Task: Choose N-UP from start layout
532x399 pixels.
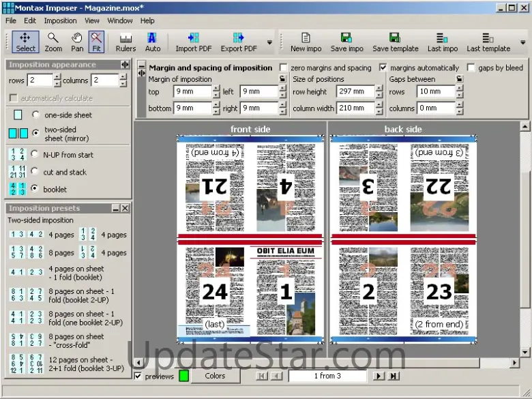Action: 34,154
